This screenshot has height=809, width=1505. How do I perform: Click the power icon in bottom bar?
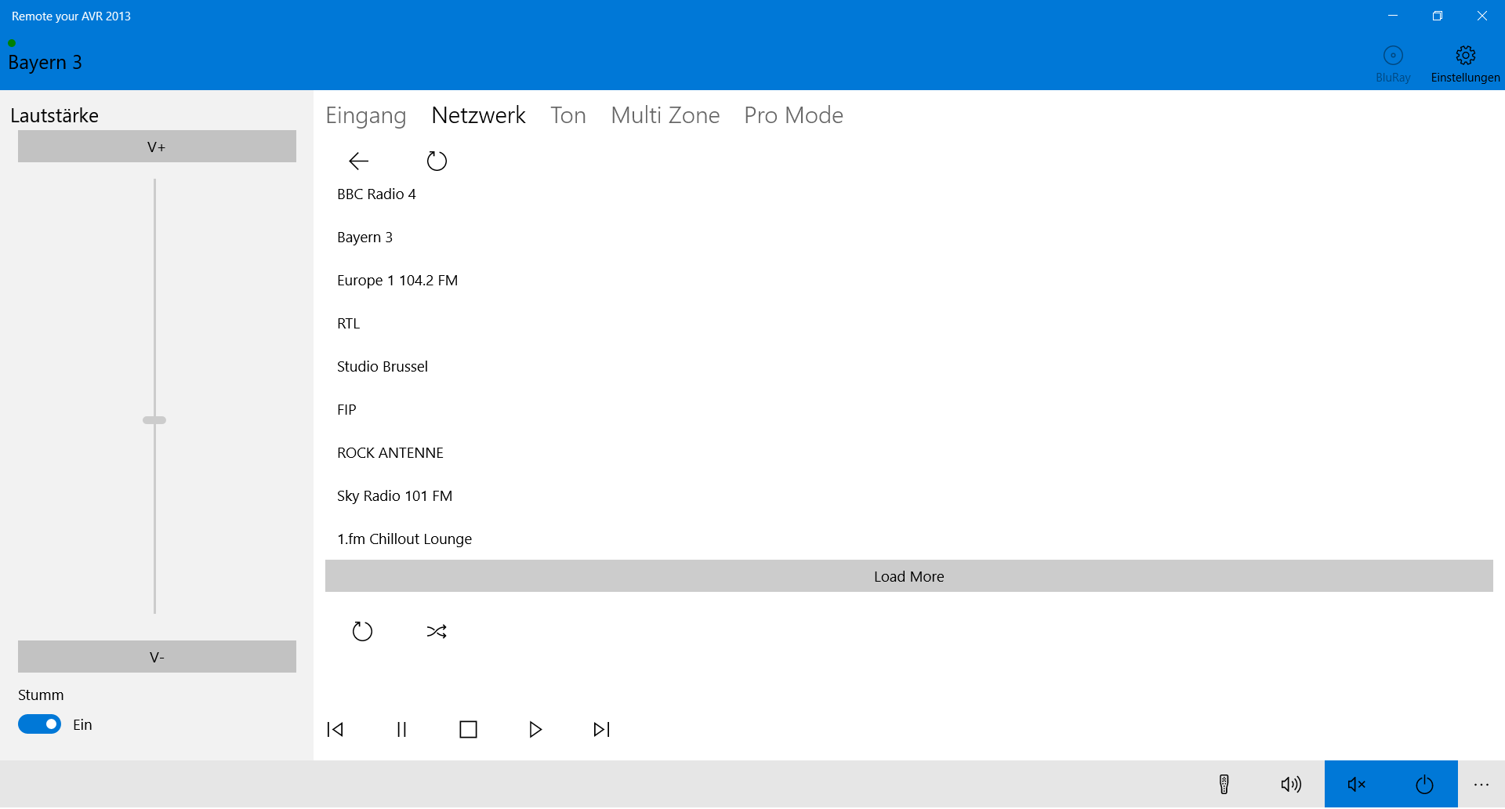click(x=1424, y=785)
